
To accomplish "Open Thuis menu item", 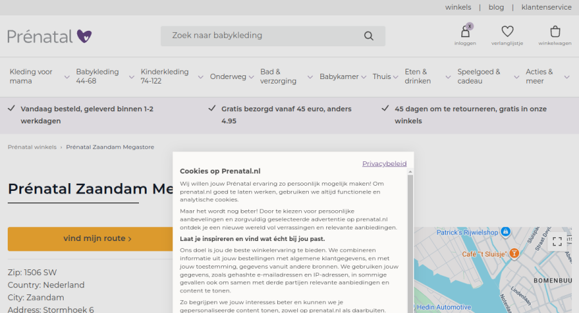I will click(381, 76).
